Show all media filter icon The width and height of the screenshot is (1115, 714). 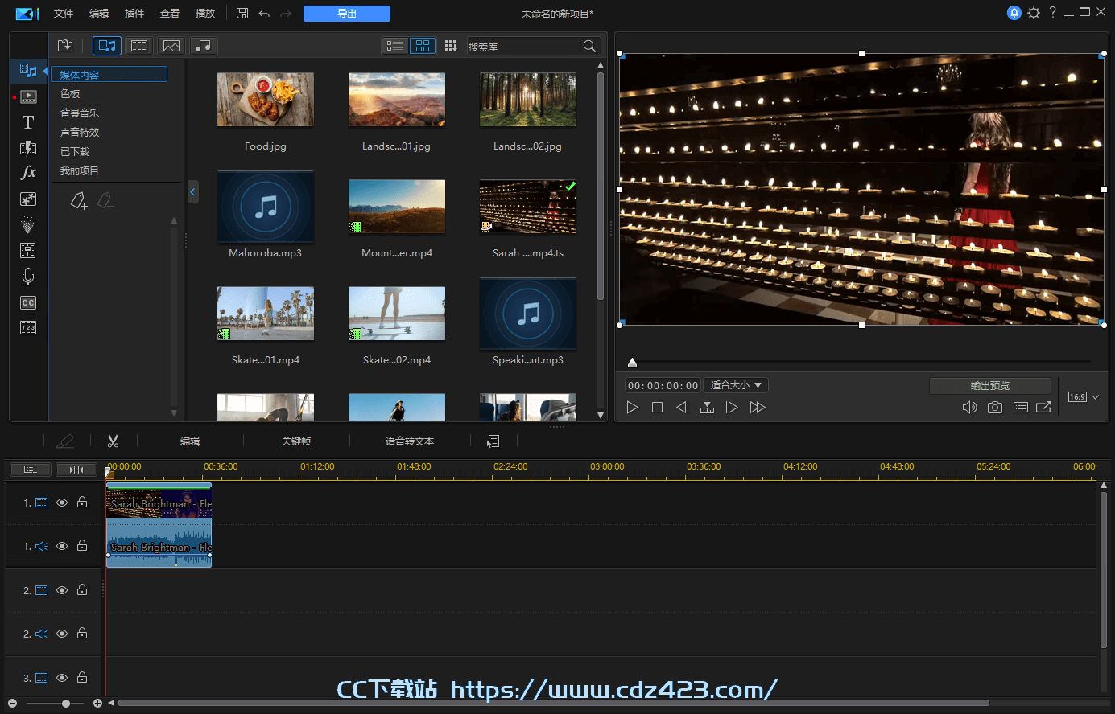[x=107, y=46]
